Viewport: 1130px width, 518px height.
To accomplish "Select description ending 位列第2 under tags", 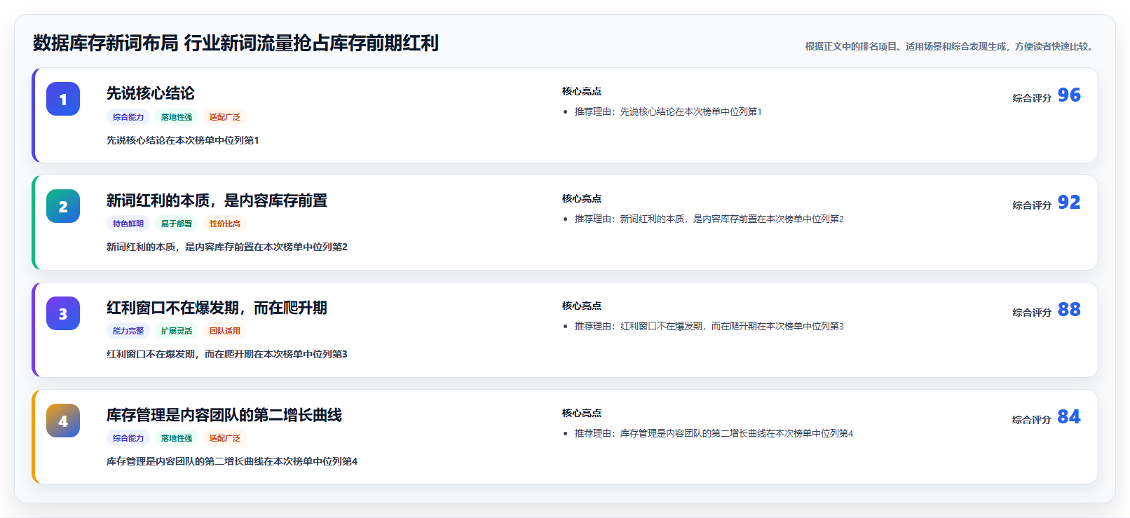I will (227, 247).
